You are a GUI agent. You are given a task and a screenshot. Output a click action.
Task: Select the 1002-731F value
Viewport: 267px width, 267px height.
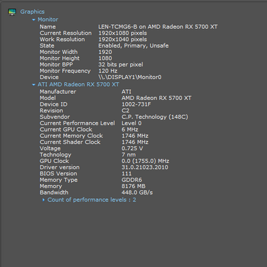[136, 105]
